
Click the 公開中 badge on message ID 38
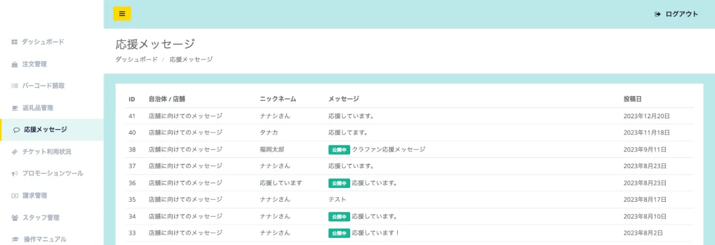(x=339, y=150)
